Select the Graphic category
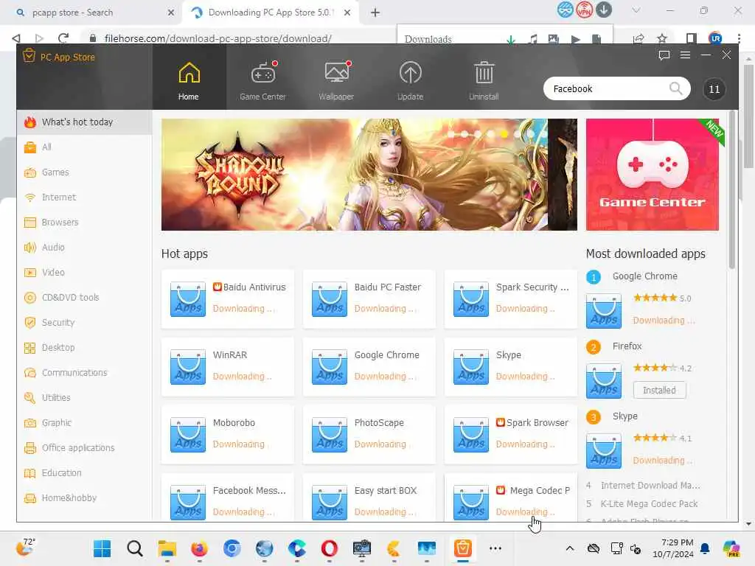 coord(84,422)
